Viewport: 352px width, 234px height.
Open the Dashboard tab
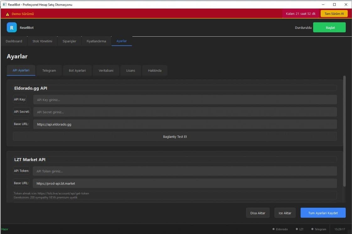point(14,41)
